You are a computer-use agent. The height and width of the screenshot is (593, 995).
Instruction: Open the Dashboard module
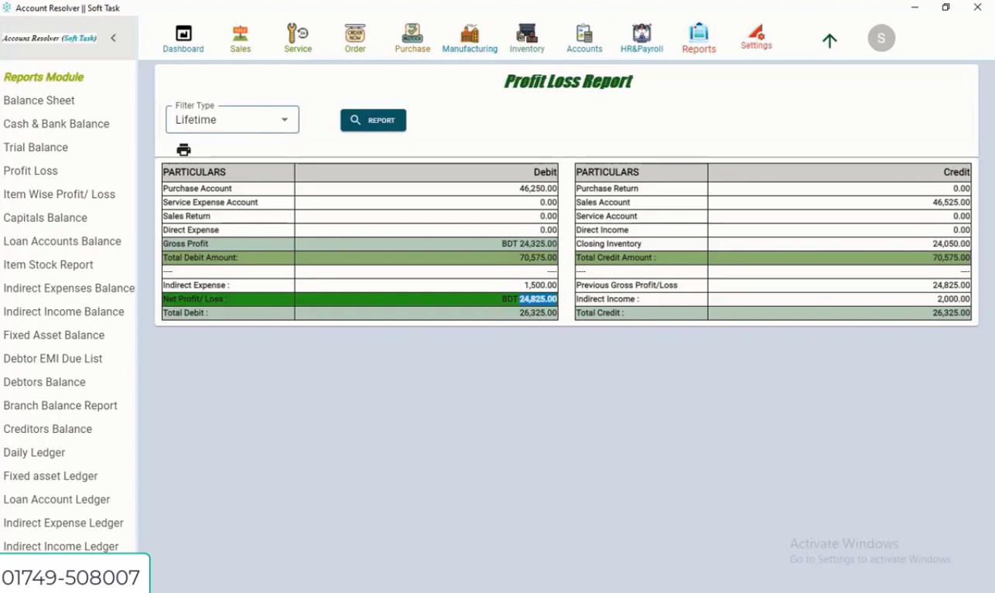pos(183,37)
